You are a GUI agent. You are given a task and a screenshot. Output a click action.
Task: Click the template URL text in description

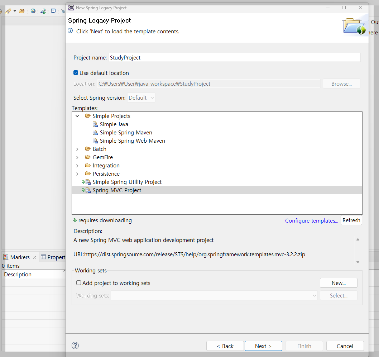click(189, 254)
